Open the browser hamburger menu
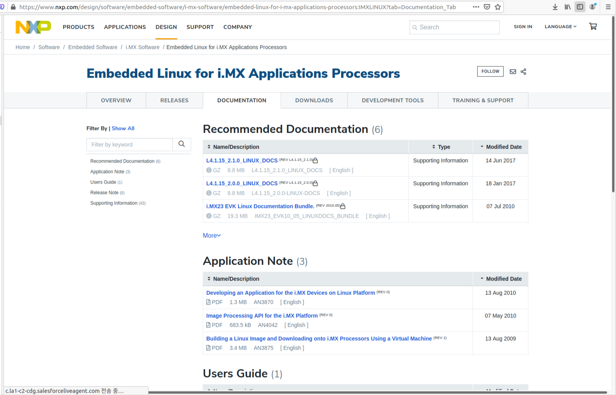Image resolution: width=616 pixels, height=395 pixels. [x=608, y=7]
